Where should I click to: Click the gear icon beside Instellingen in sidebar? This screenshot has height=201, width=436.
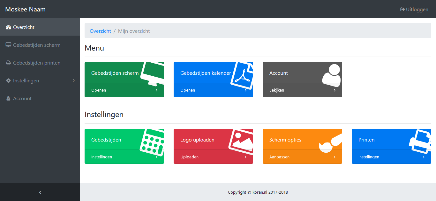click(x=9, y=81)
